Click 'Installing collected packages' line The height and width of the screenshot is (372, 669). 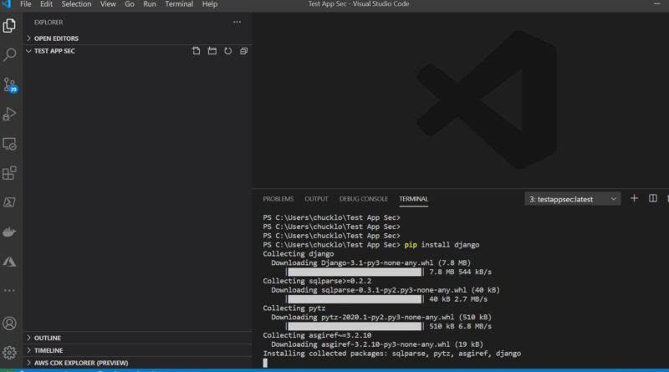[391, 354]
